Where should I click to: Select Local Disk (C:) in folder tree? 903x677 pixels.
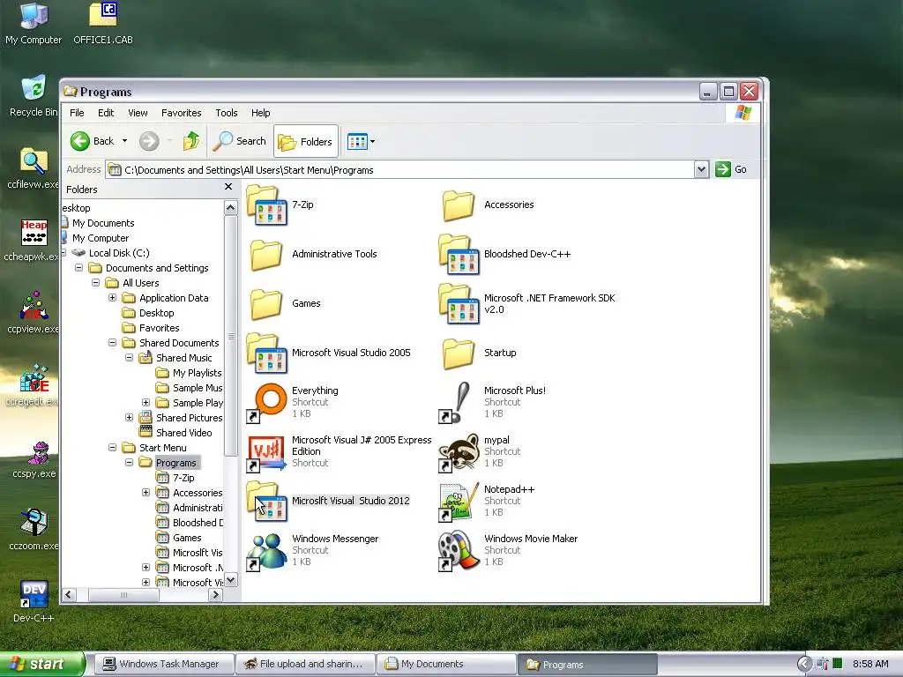119,253
